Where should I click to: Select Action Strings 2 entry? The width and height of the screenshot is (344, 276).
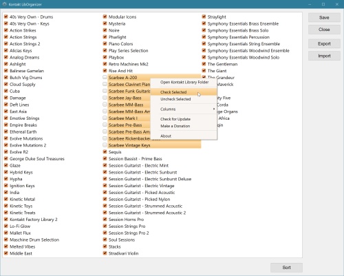pyautogui.click(x=25, y=44)
